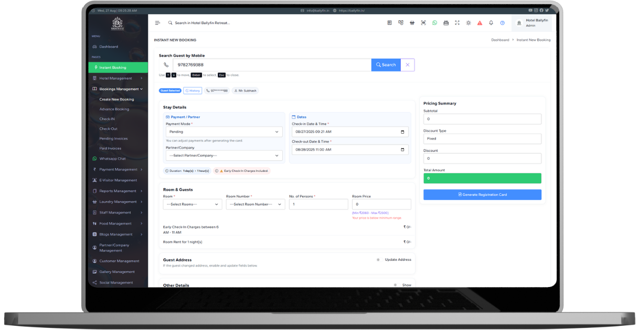Open the notifications bell

491,23
